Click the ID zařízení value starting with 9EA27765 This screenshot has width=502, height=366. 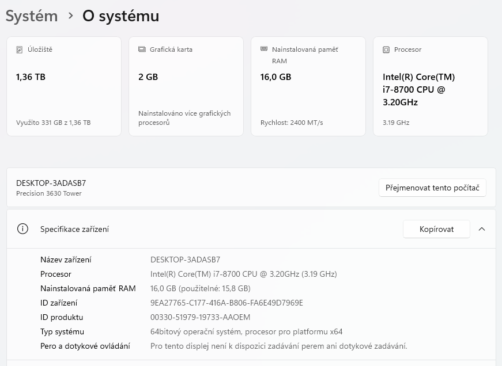click(x=227, y=303)
